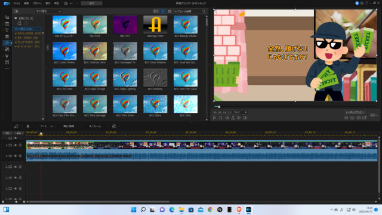Click the Stop button in preview controls
This screenshot has height=215, width=382.
click(220, 118)
